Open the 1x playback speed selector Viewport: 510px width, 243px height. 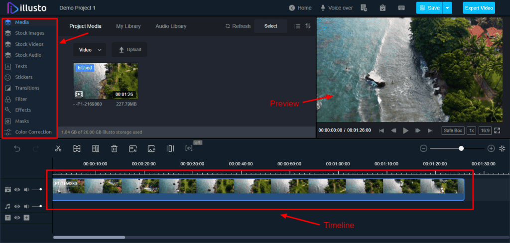coord(471,130)
